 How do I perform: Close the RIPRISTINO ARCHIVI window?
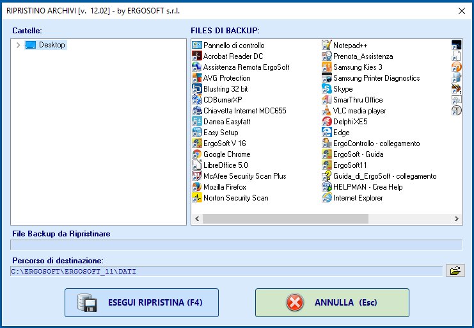pyautogui.click(x=462, y=11)
